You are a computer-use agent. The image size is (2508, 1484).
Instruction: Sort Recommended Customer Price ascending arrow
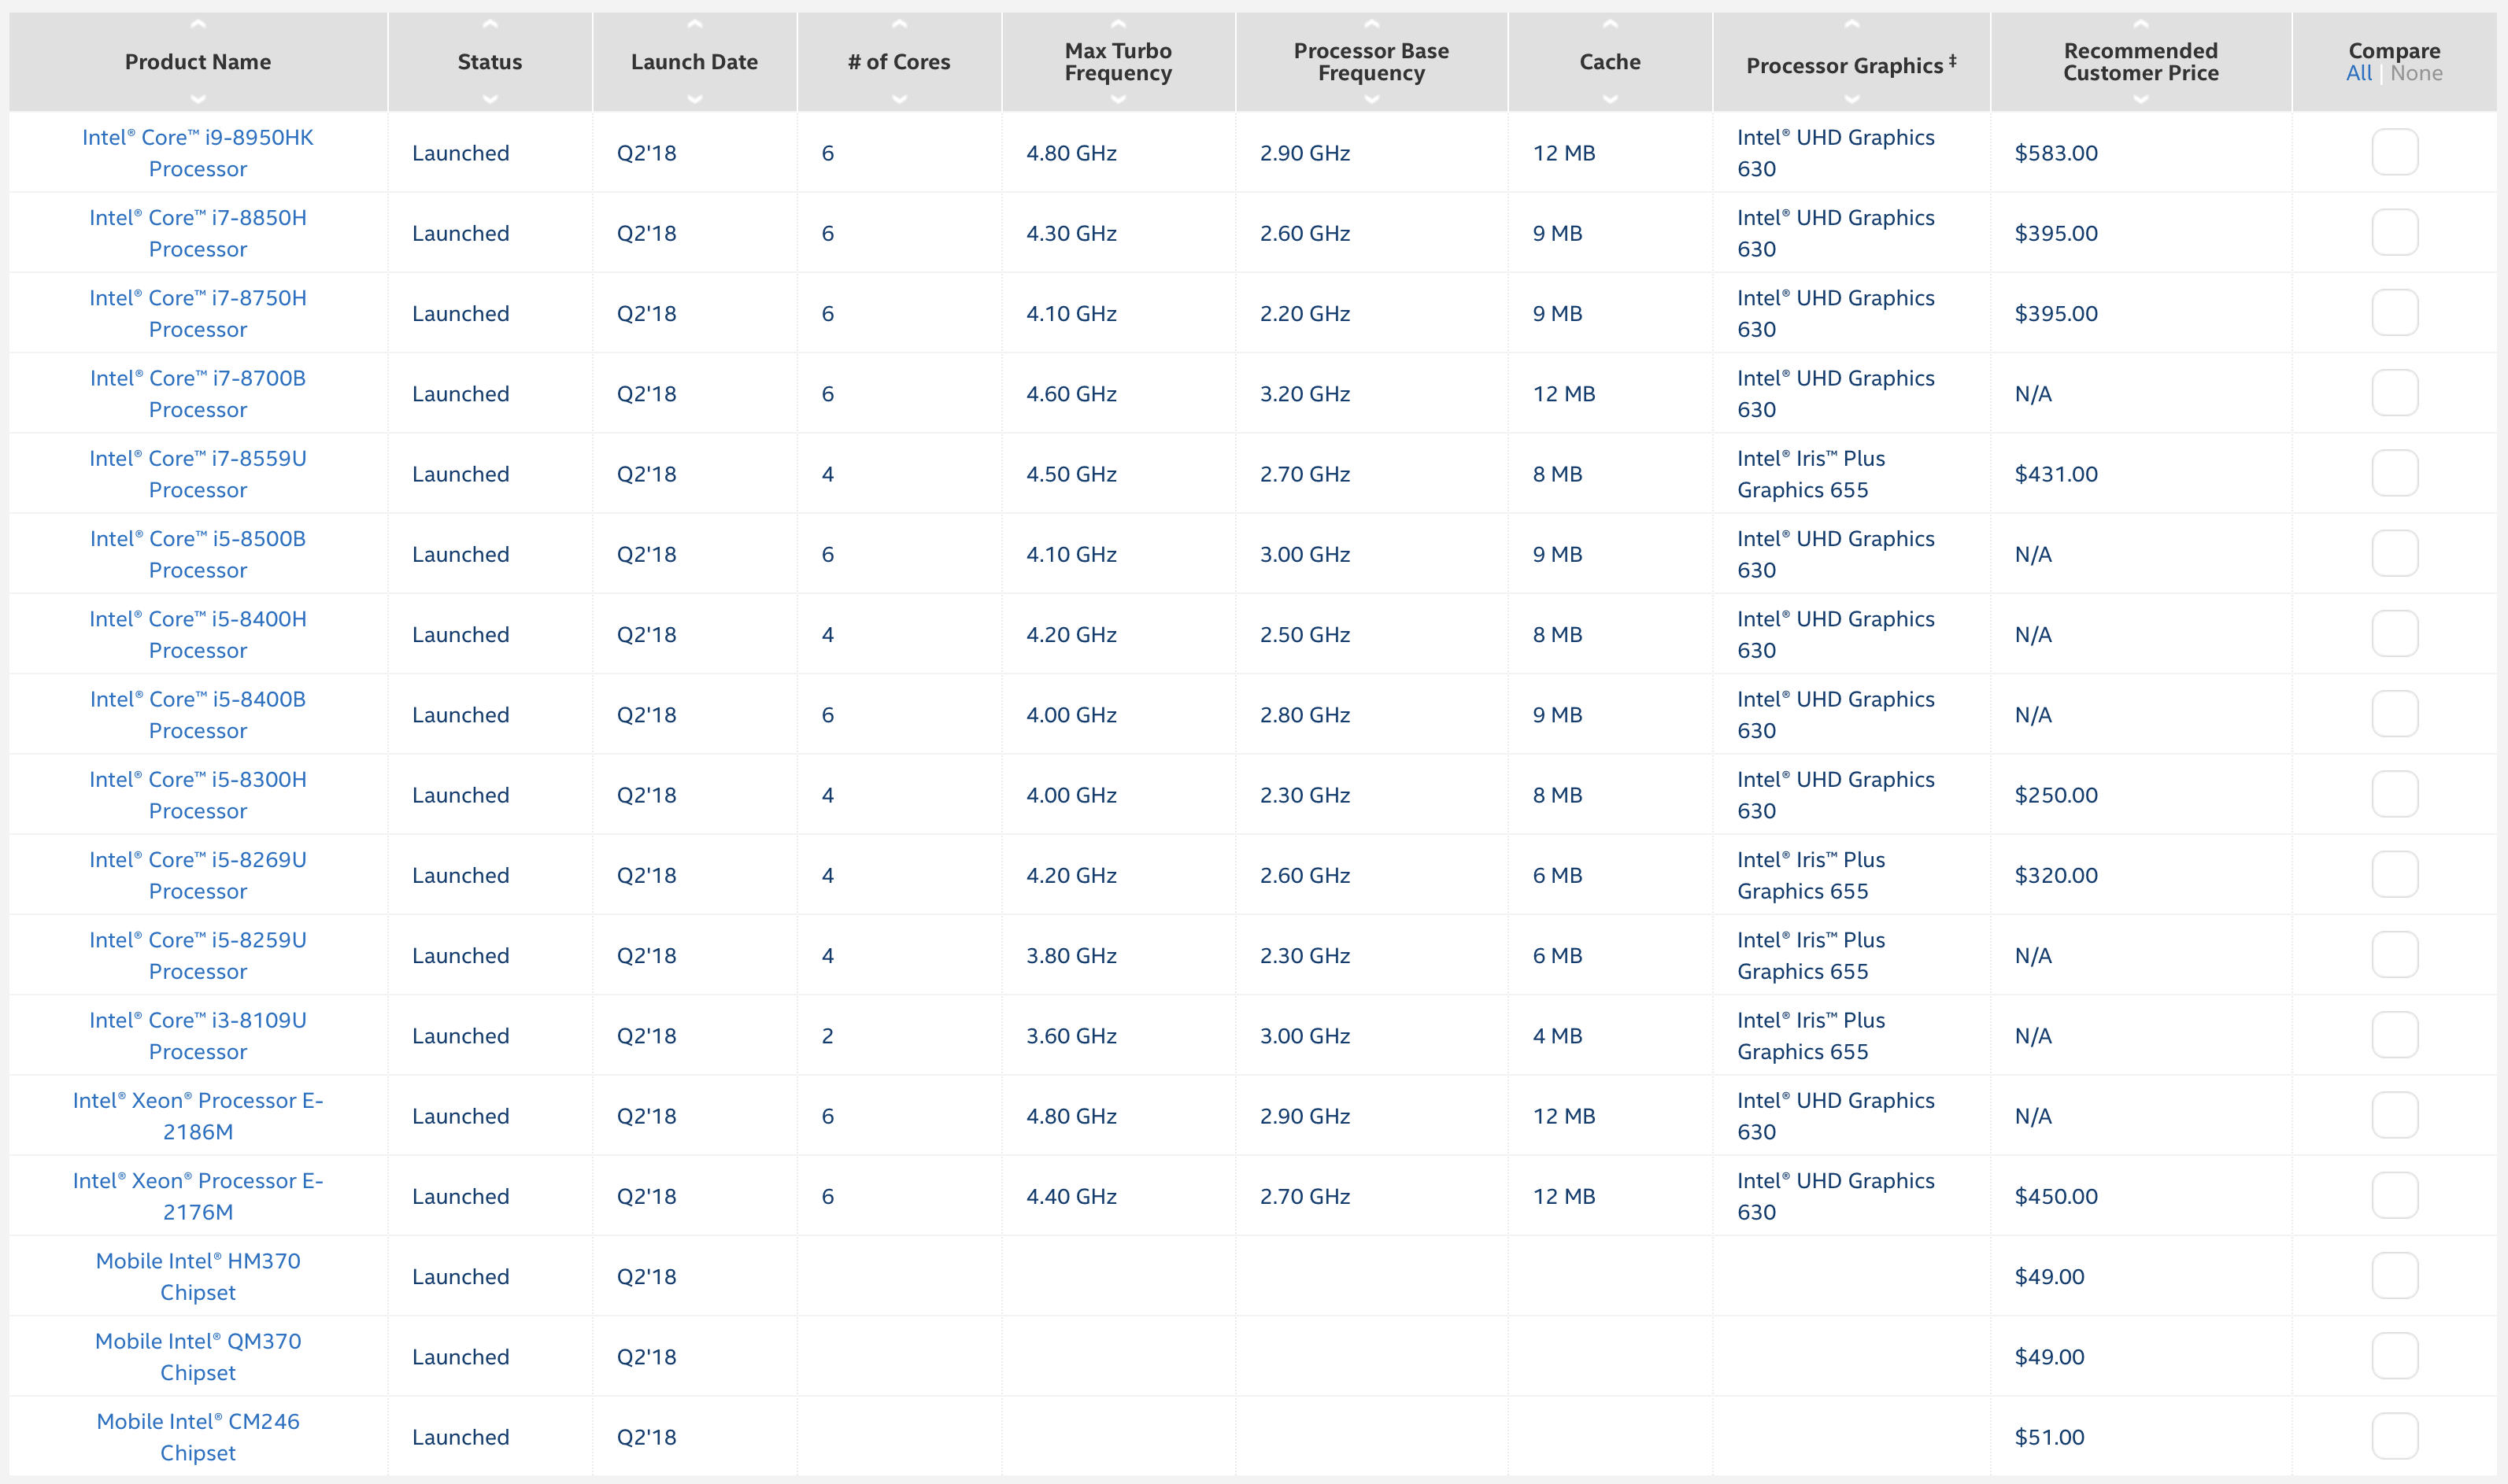[x=2141, y=24]
